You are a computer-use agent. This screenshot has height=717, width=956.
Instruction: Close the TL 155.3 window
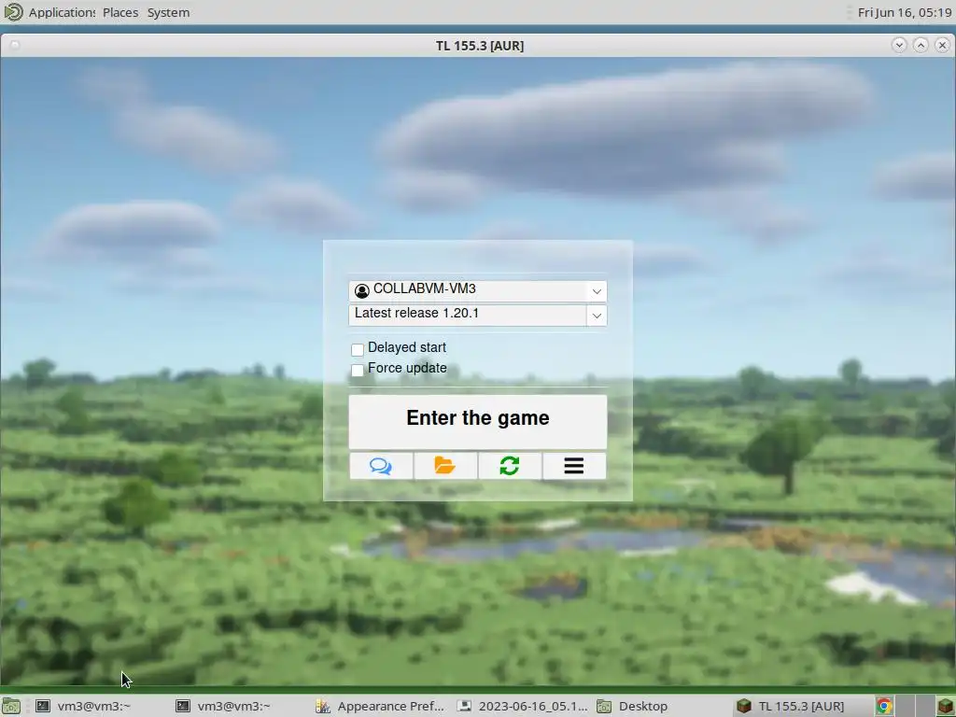click(x=942, y=45)
